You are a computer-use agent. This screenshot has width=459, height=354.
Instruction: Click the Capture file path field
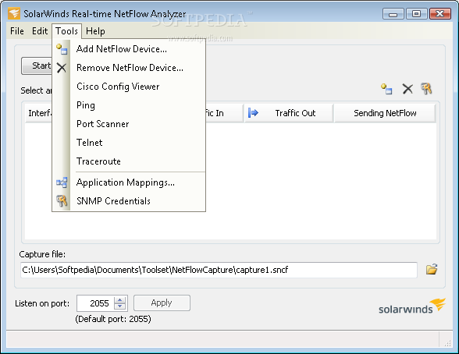click(x=219, y=270)
